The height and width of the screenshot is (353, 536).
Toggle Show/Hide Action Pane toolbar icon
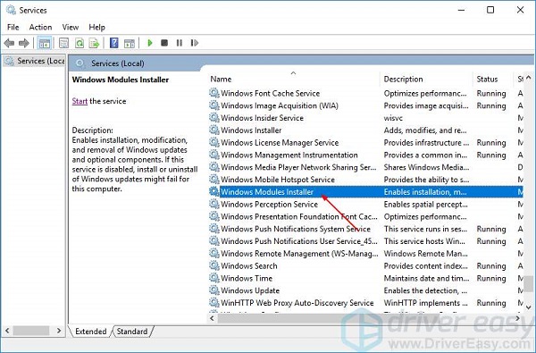point(130,43)
